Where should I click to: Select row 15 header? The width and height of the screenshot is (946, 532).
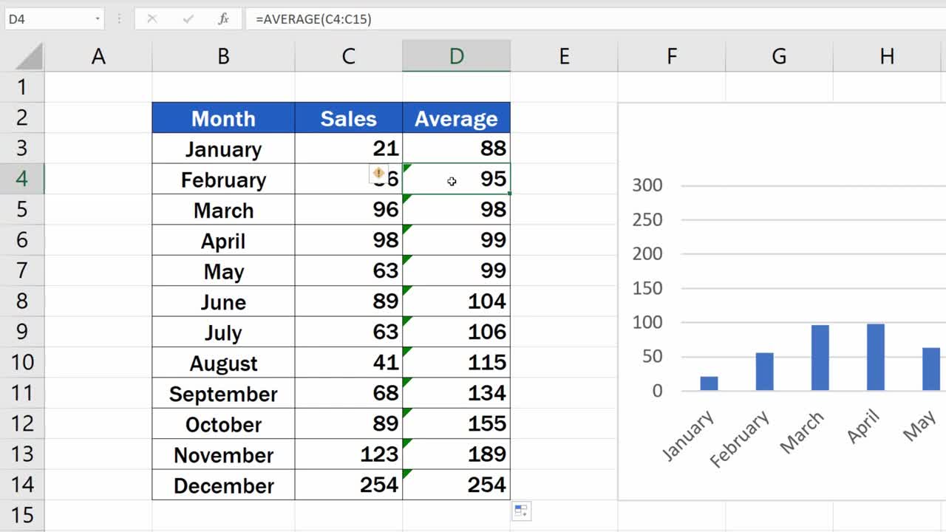point(22,515)
